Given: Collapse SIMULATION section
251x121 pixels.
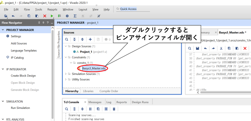Looking at the screenshot, I should pyautogui.click(x=3, y=101).
